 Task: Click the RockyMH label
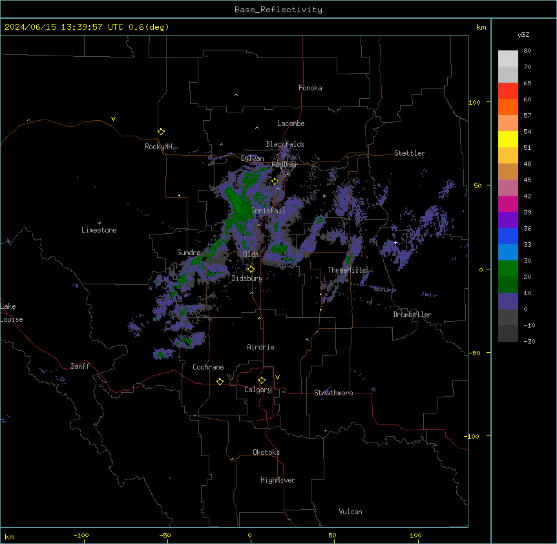tap(158, 147)
